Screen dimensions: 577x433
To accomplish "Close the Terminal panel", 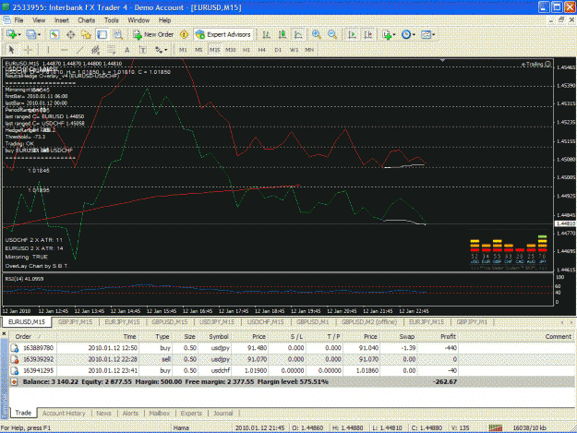I will coord(4,334).
